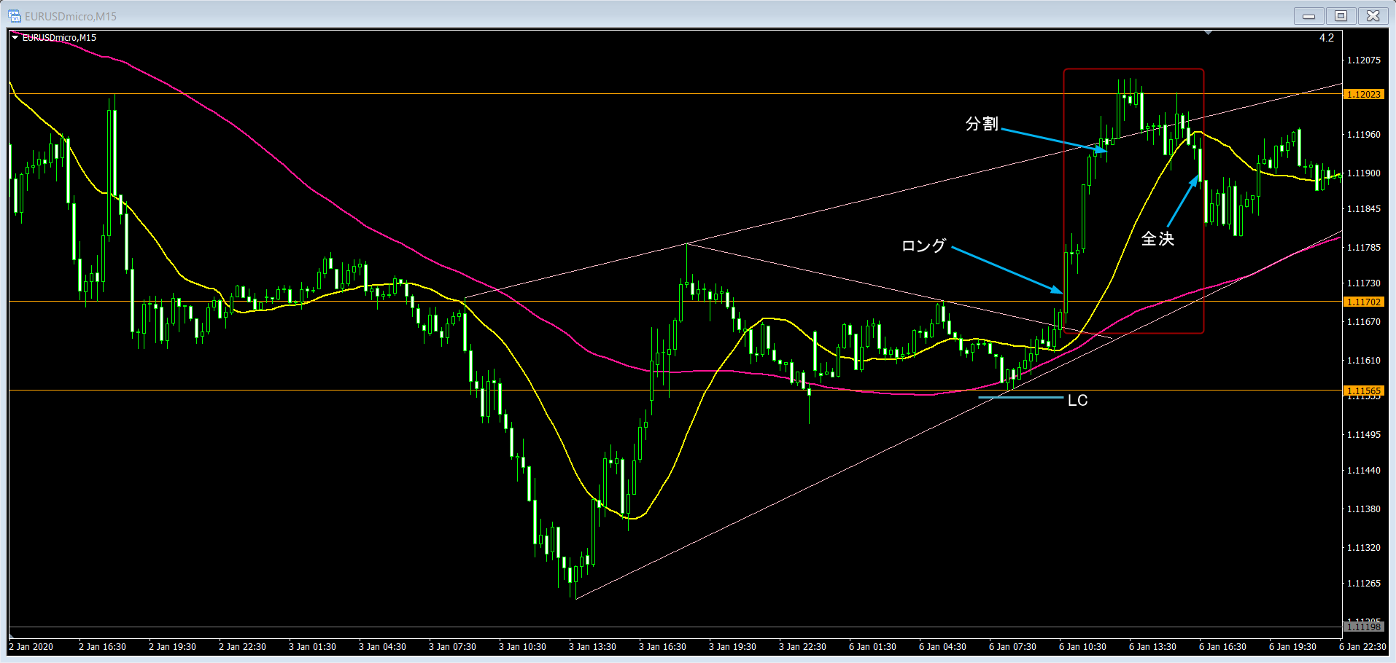Click the 3 Jan 16:30 time axis label
The height and width of the screenshot is (663, 1396).
662,646
